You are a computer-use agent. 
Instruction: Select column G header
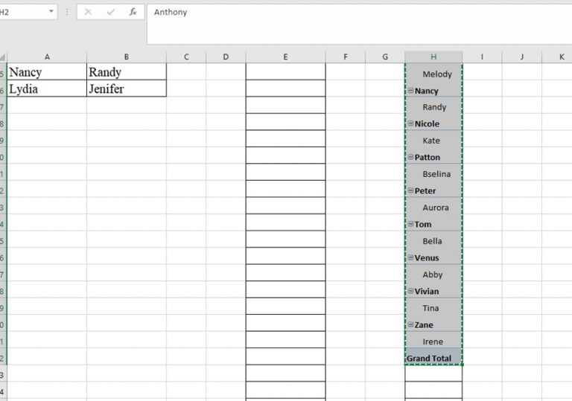tap(385, 57)
